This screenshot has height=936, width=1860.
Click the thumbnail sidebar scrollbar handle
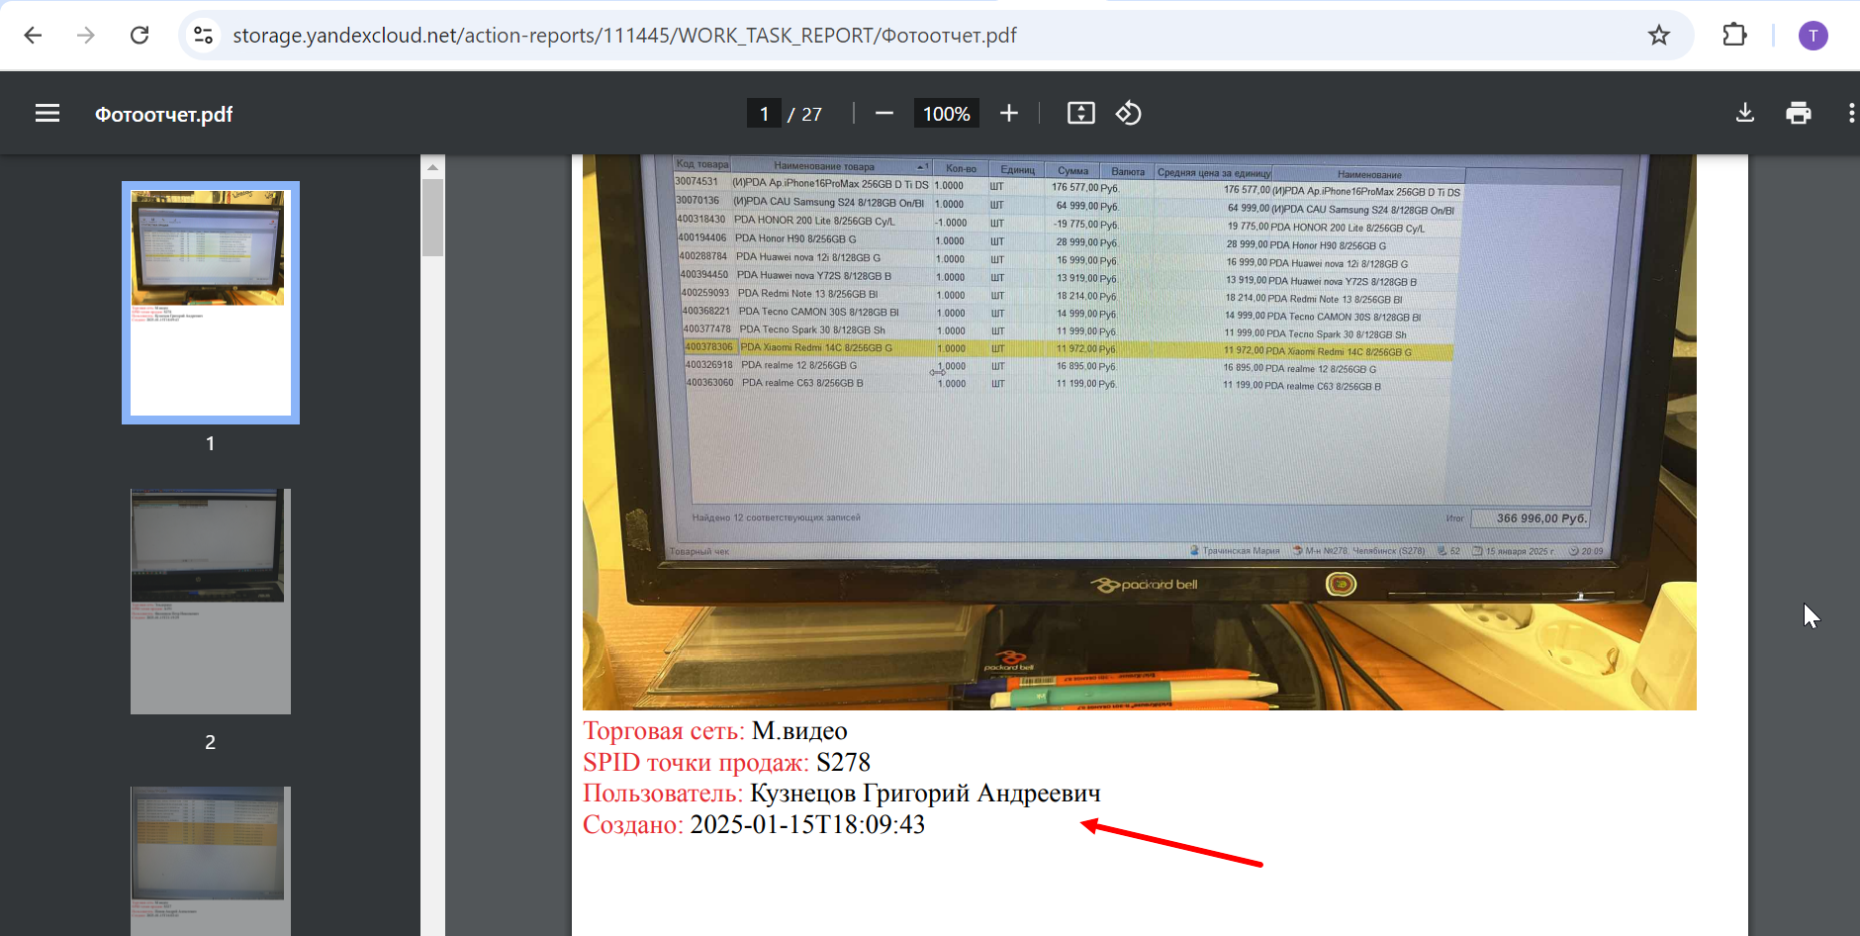click(x=432, y=218)
